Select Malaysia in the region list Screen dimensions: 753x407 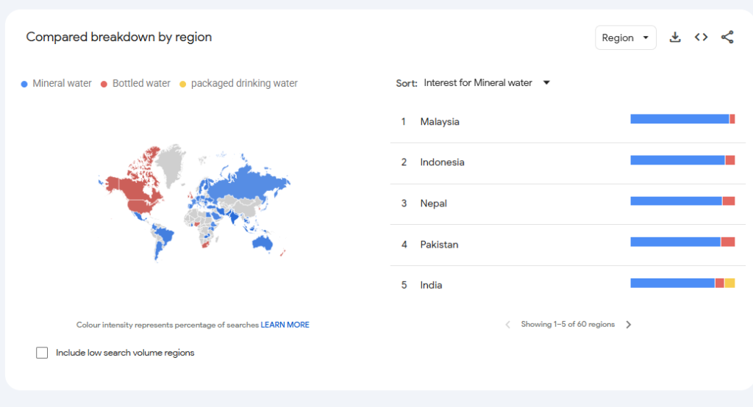point(568,122)
